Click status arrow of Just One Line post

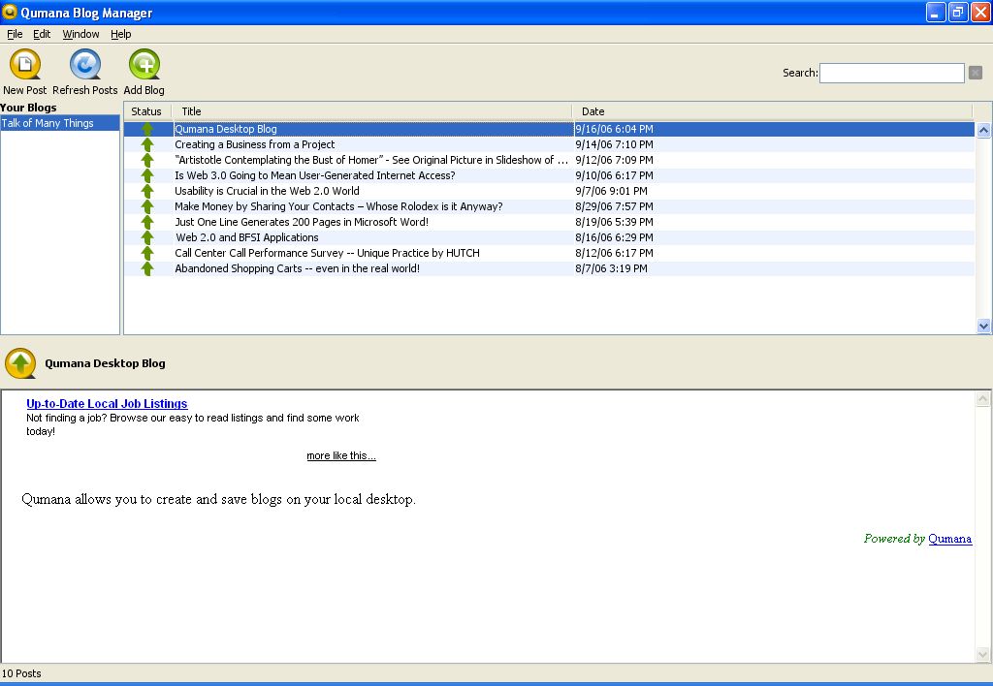147,222
